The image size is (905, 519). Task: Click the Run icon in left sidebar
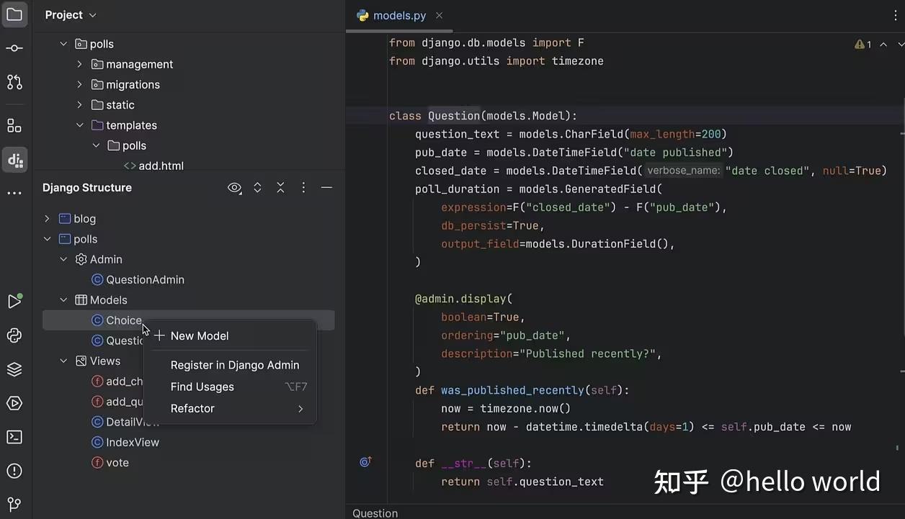click(15, 302)
